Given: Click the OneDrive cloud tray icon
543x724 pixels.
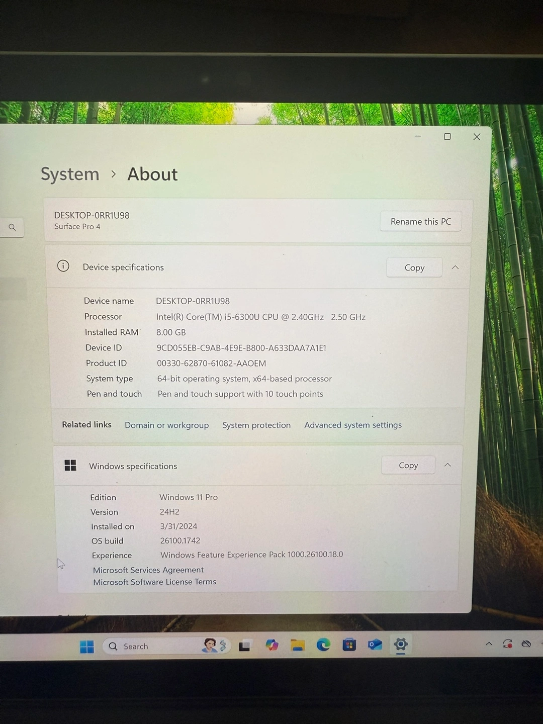Looking at the screenshot, I should (526, 644).
